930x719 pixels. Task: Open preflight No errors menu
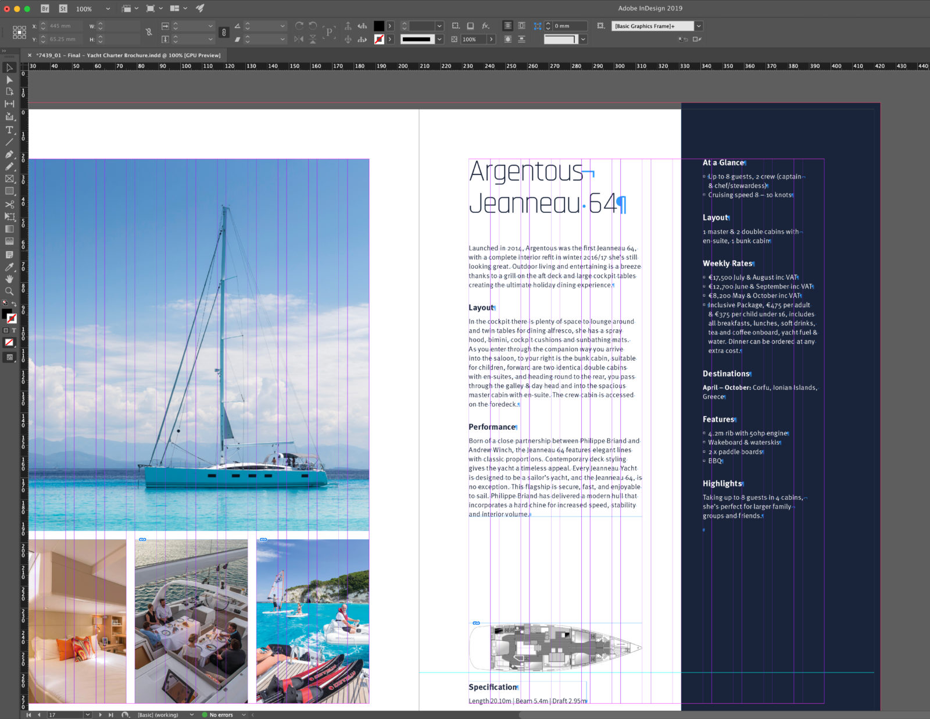click(244, 714)
